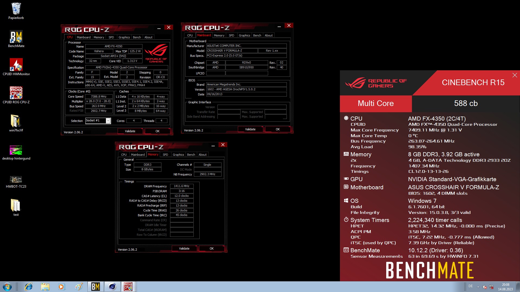The height and width of the screenshot is (292, 520).
Task: Open the Paint icon in the taskbar
Action: pos(79,287)
